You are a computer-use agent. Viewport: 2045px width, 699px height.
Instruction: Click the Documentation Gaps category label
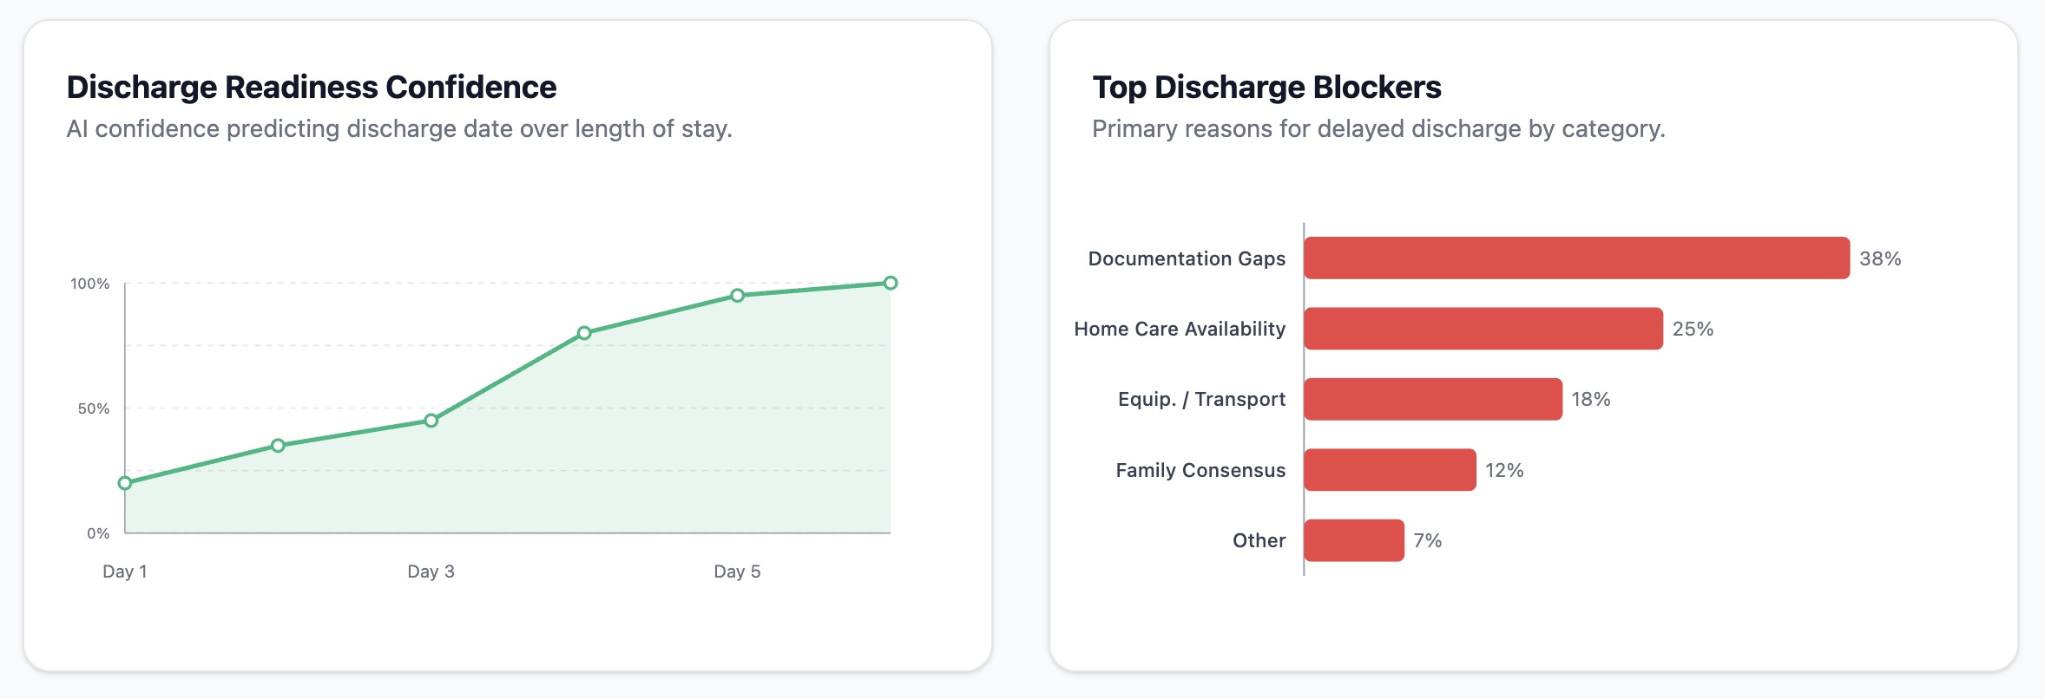(1187, 258)
